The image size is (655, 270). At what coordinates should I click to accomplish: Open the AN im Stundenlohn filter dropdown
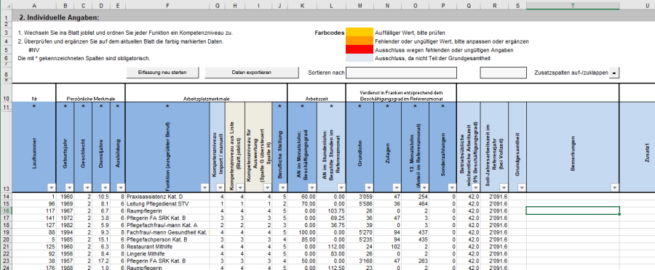[341, 187]
